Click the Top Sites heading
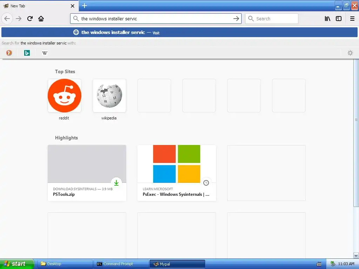 (x=65, y=71)
